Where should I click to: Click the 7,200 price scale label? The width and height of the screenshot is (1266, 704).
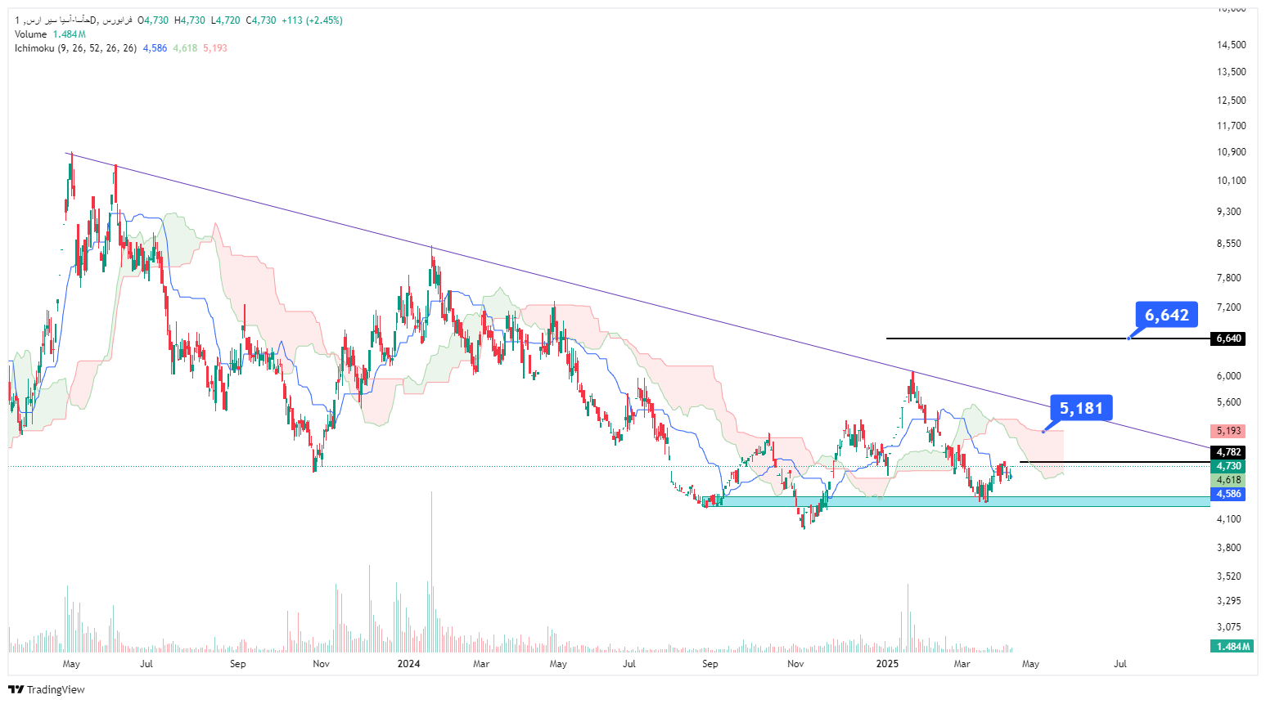coord(1229,307)
